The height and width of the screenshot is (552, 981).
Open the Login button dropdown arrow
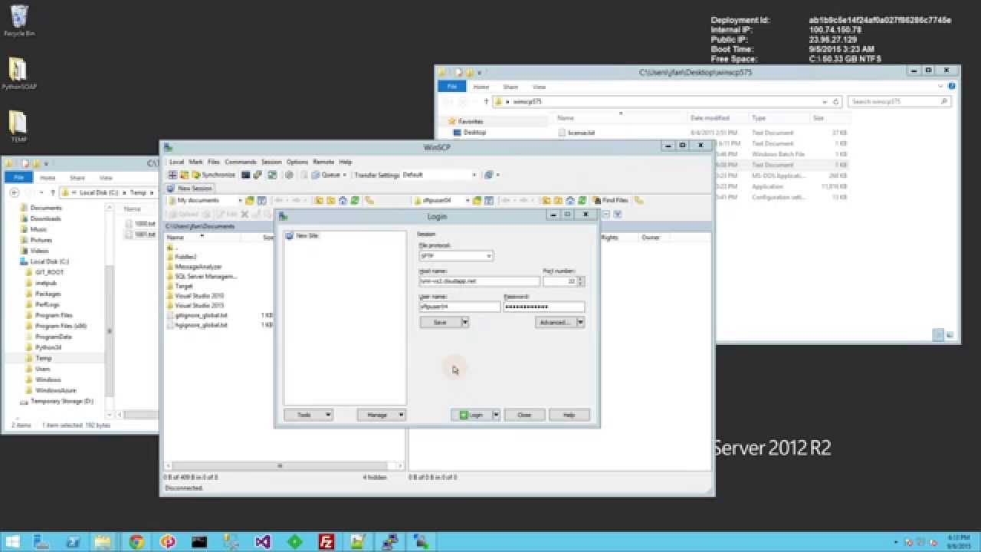click(496, 415)
